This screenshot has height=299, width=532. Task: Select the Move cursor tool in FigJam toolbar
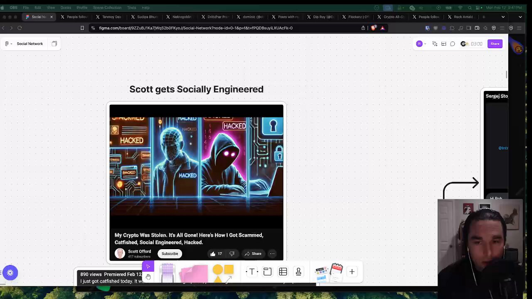click(148, 267)
